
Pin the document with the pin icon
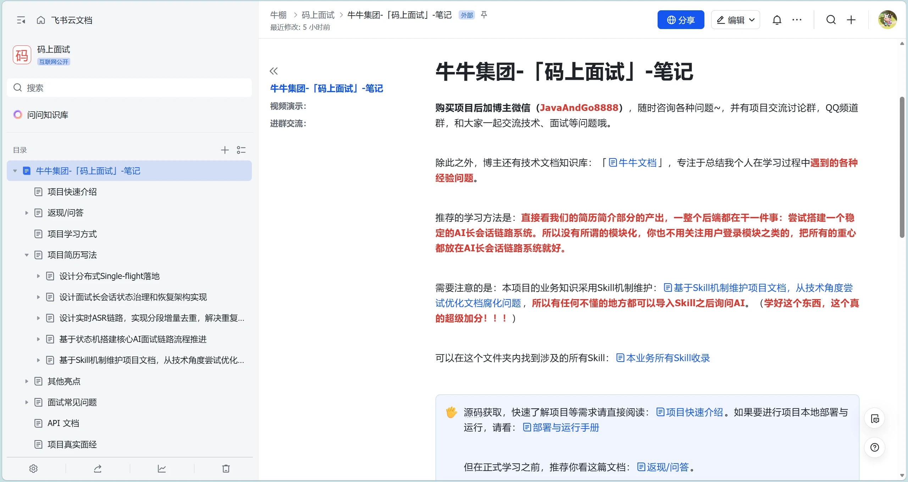484,15
